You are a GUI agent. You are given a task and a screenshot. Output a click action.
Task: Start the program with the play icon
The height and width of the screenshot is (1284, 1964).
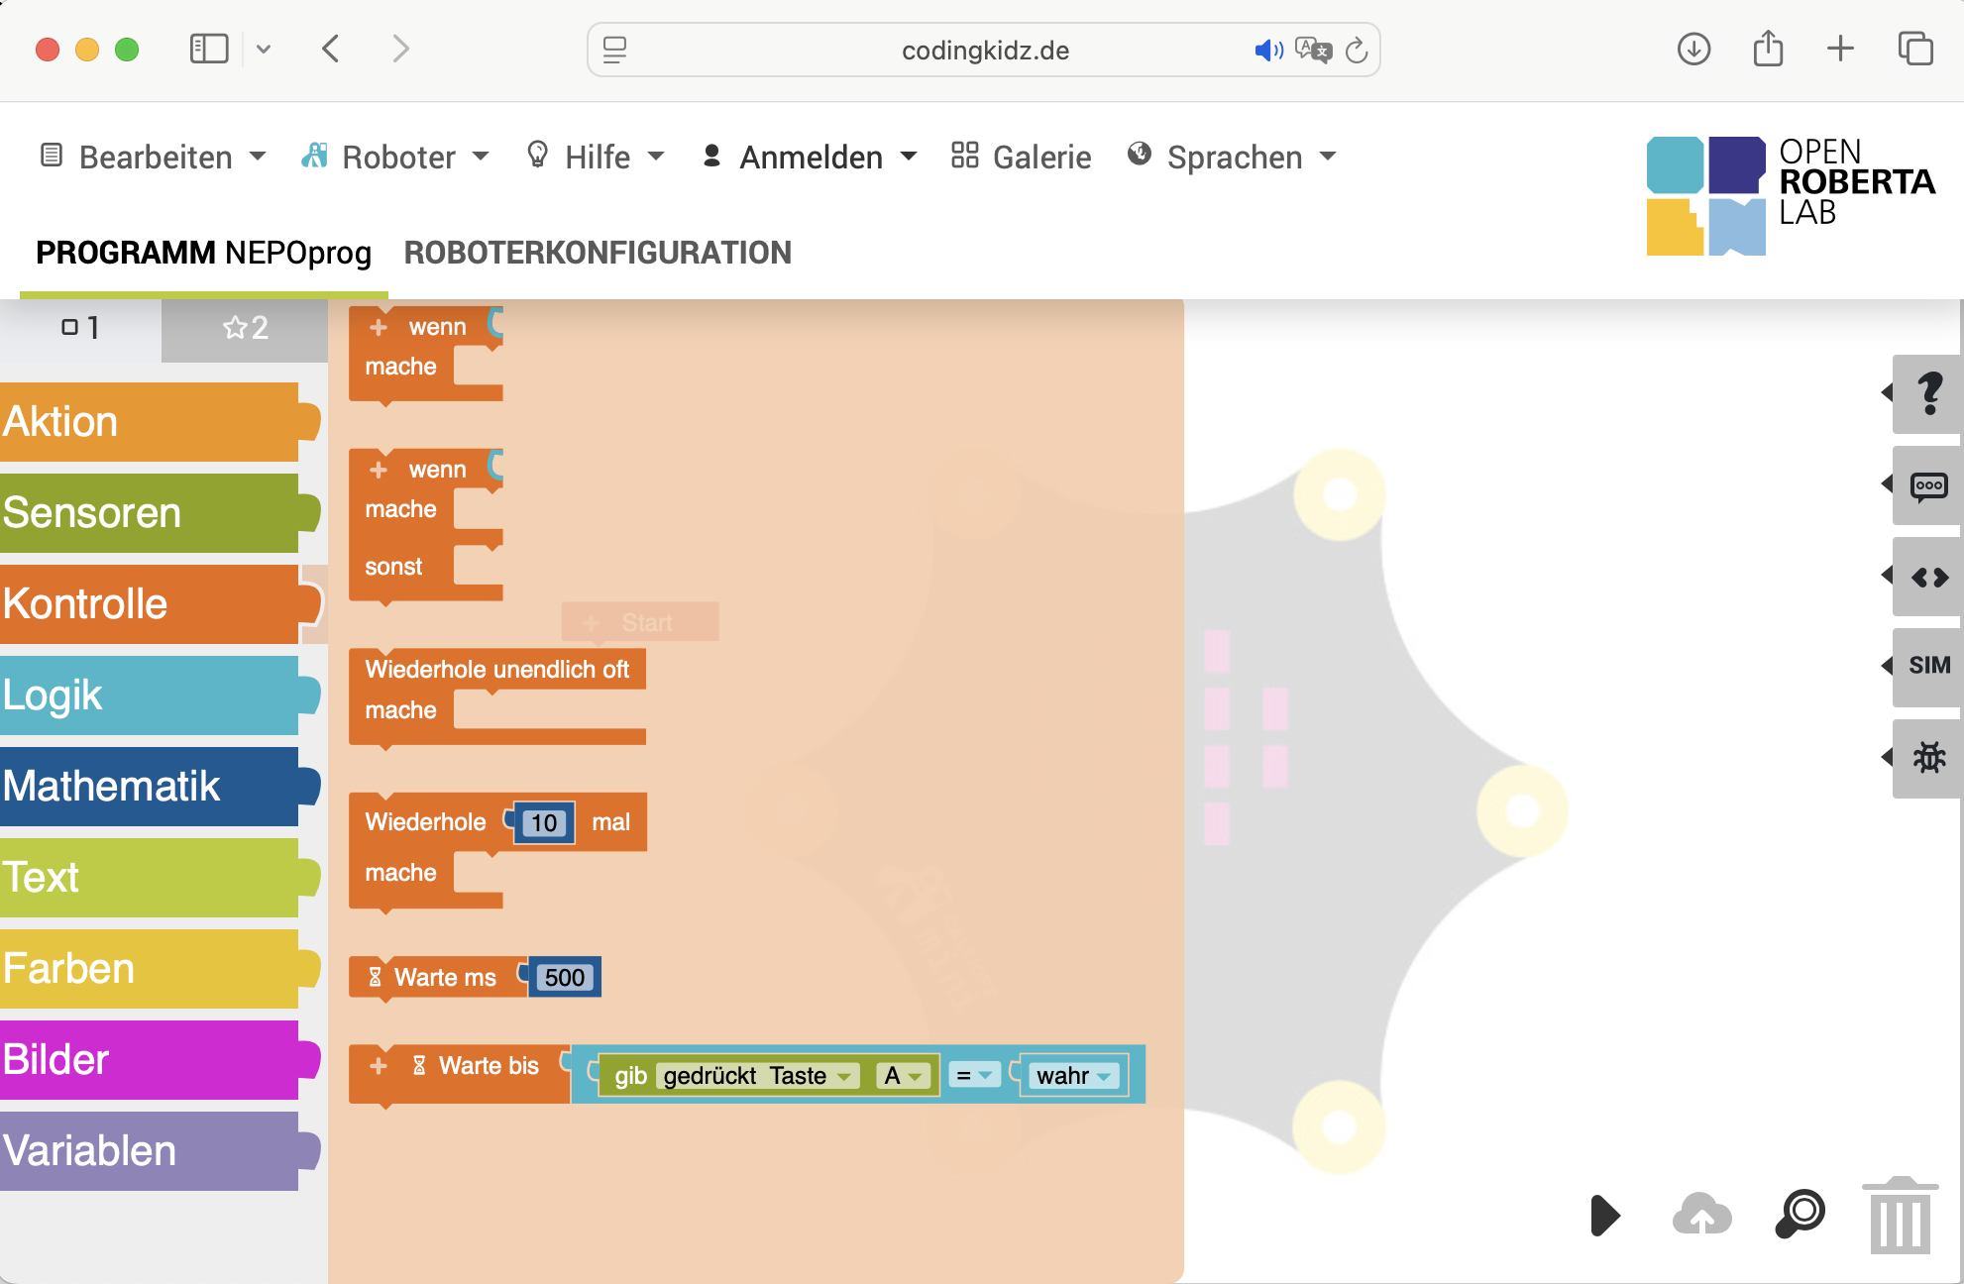[x=1604, y=1216]
